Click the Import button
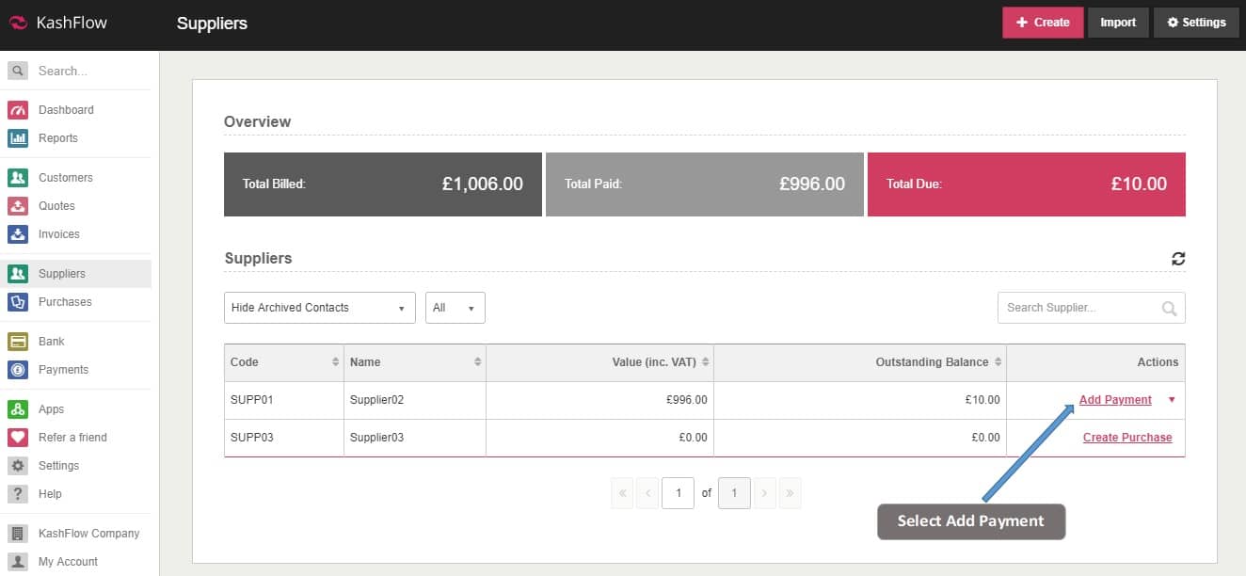 (x=1118, y=23)
